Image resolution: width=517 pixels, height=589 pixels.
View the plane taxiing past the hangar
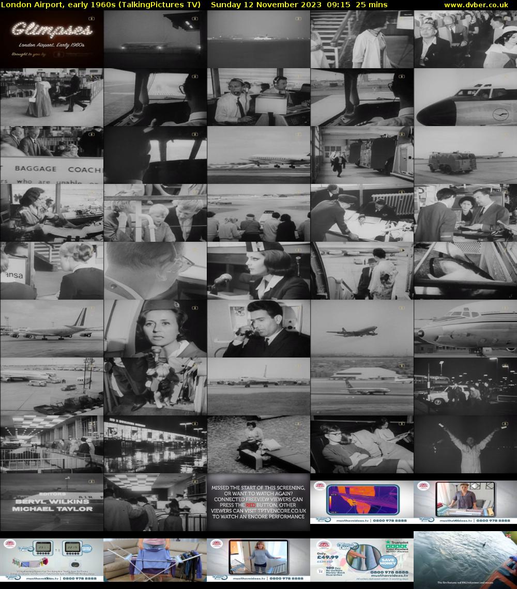click(x=362, y=386)
